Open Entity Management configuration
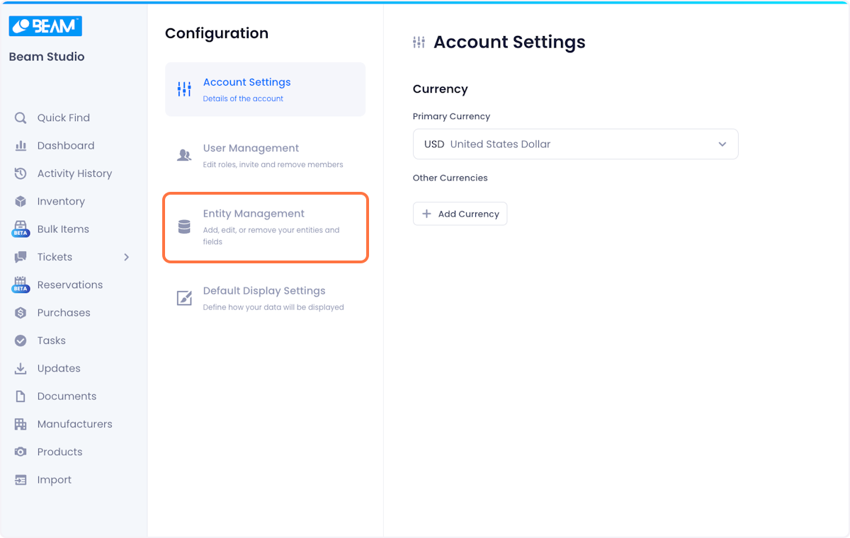The width and height of the screenshot is (850, 538). coord(266,227)
